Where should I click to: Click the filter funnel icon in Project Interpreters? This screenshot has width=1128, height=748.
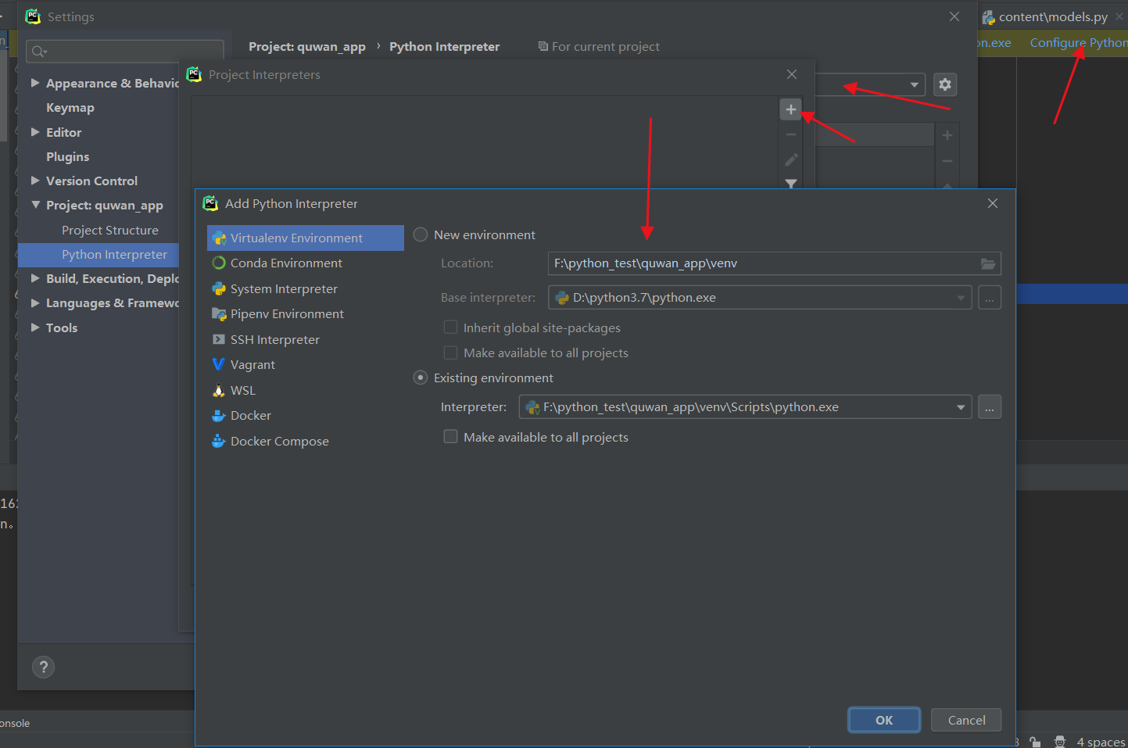tap(791, 184)
